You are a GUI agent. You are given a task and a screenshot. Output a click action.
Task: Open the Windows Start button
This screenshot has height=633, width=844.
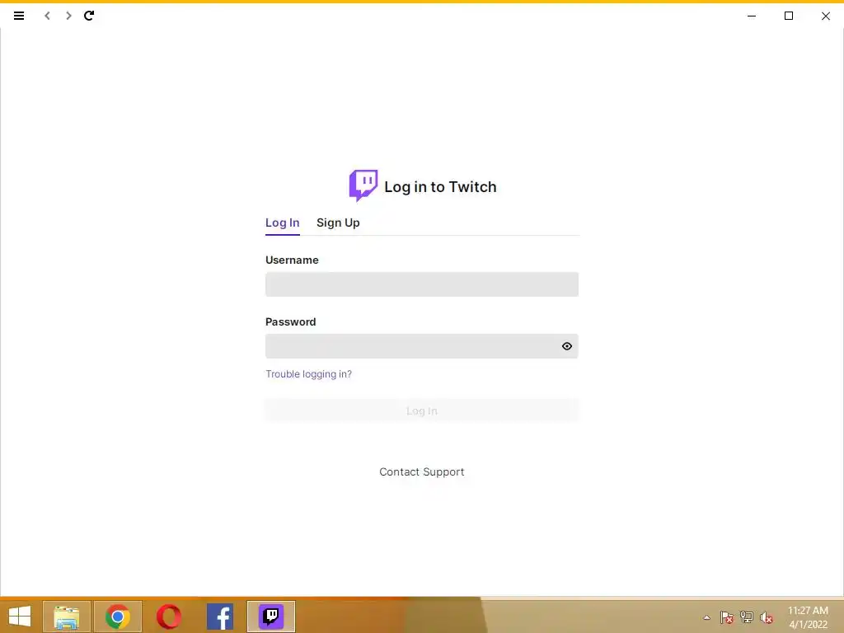coord(20,617)
